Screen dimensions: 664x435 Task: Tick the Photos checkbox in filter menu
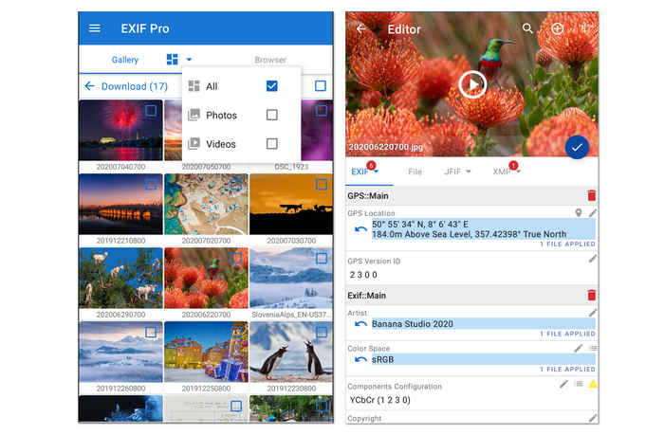click(x=272, y=115)
